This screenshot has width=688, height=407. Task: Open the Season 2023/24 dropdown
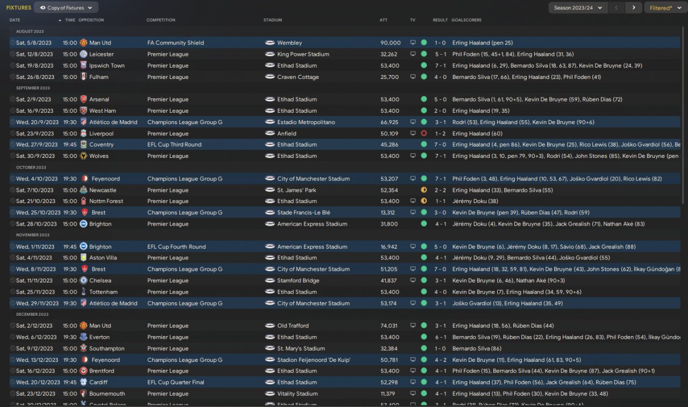[x=578, y=8]
